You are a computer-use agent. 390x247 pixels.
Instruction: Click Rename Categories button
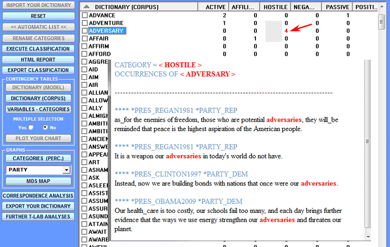39,38
